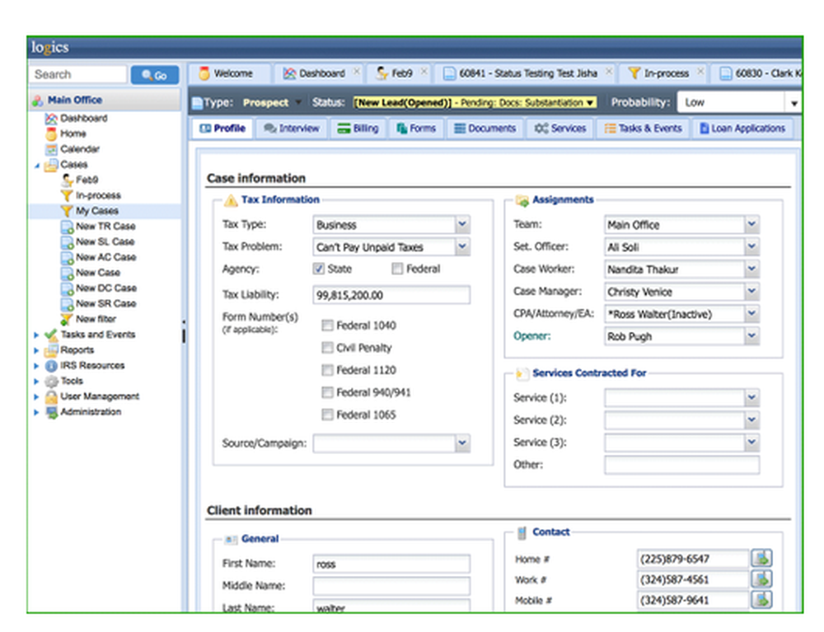Check the Federal 1040 checkbox
This screenshot has width=824, height=632.
click(327, 325)
